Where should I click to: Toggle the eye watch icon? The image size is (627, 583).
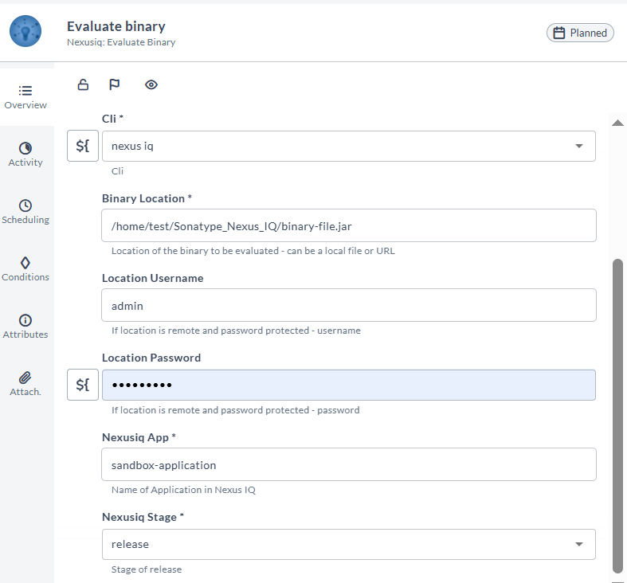[151, 84]
